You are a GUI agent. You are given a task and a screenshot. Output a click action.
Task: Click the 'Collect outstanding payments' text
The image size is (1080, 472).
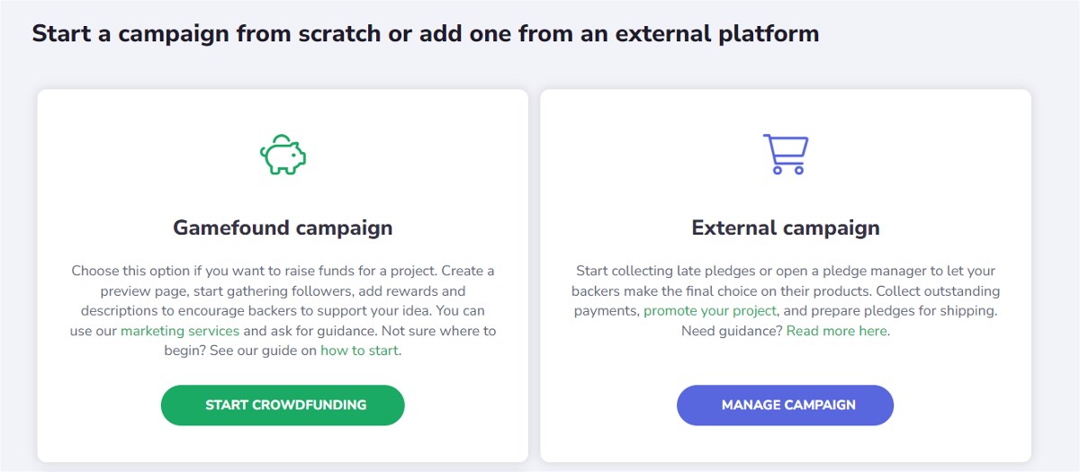786,300
